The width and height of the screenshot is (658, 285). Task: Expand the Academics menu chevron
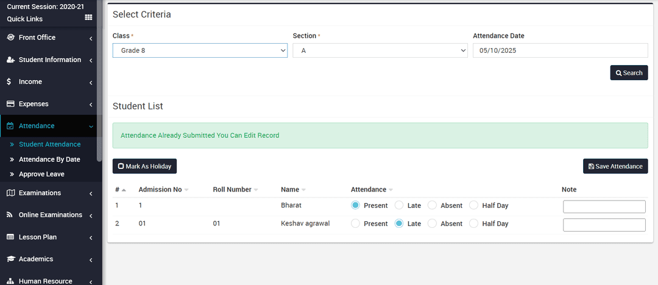coord(91,260)
